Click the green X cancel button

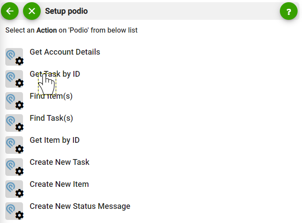coord(32,11)
